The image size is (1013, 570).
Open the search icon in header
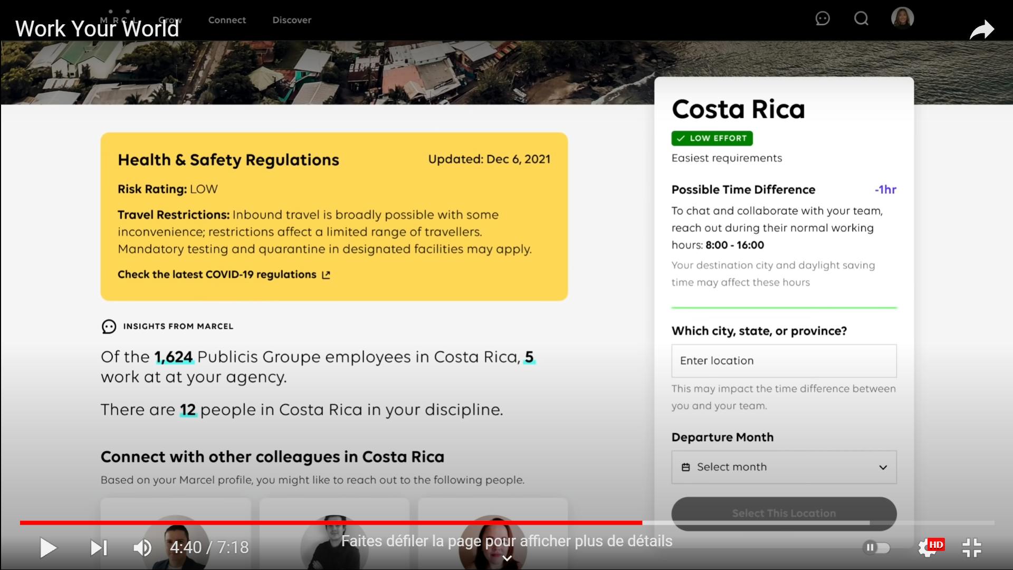tap(861, 19)
